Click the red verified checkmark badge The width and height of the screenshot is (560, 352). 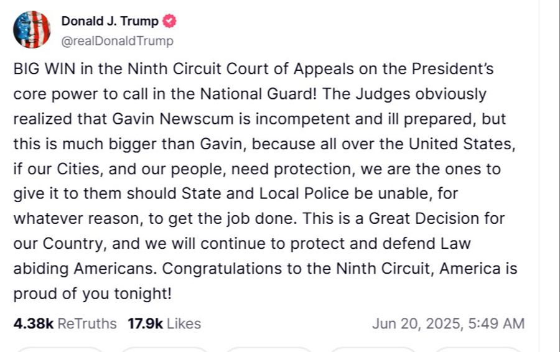169,21
